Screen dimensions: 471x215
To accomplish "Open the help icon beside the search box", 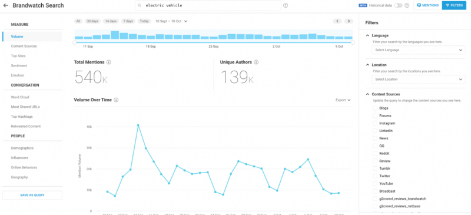I will coord(286,5).
